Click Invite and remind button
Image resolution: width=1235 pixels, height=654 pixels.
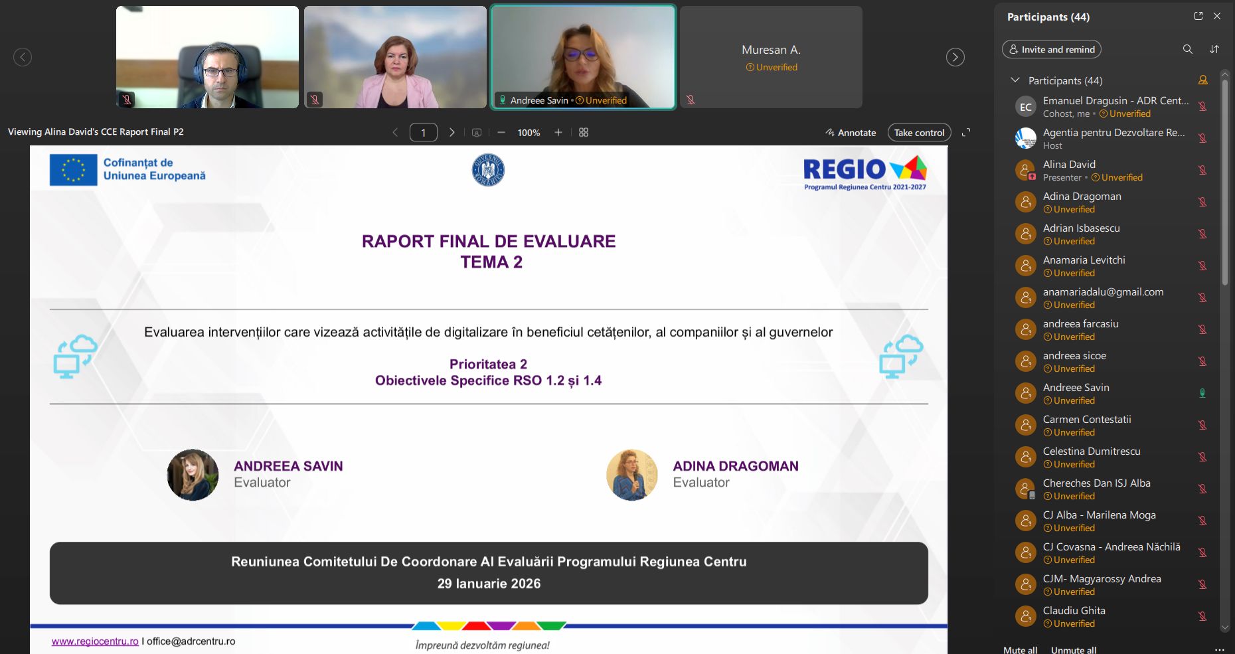[x=1051, y=49]
